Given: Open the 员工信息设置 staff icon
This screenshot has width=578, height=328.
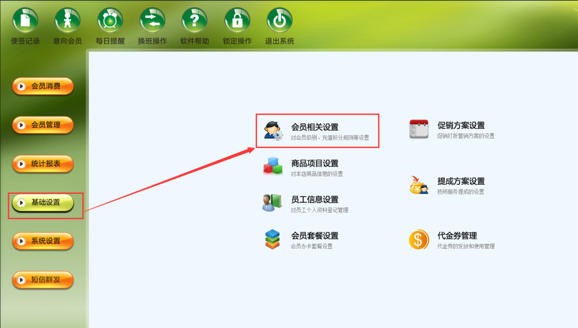Looking at the screenshot, I should pos(272,203).
